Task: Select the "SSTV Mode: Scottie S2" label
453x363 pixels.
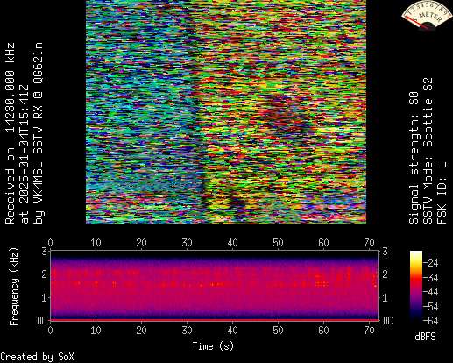Action: [x=428, y=151]
